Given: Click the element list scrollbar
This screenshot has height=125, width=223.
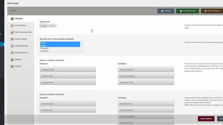Looking at the screenshot, I should tap(81, 47).
